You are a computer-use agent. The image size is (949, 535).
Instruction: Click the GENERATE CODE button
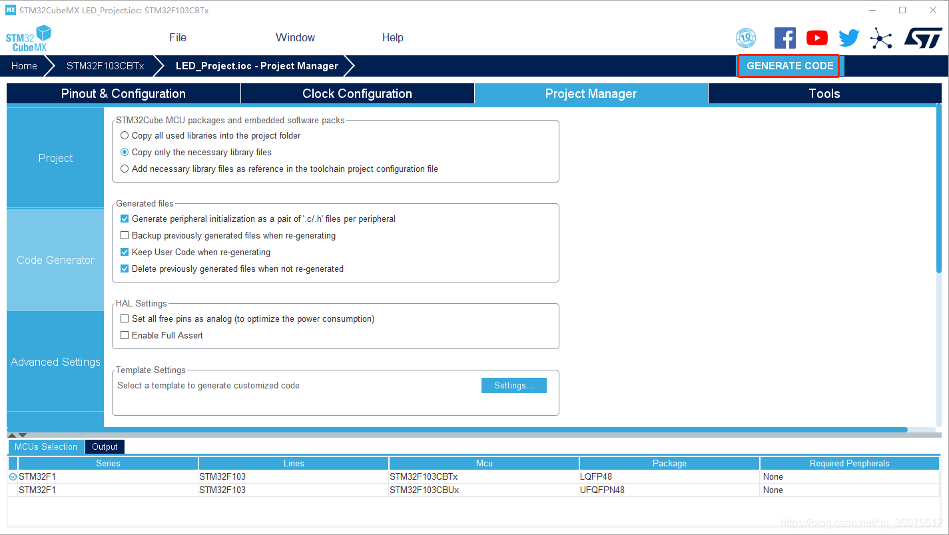coord(790,66)
